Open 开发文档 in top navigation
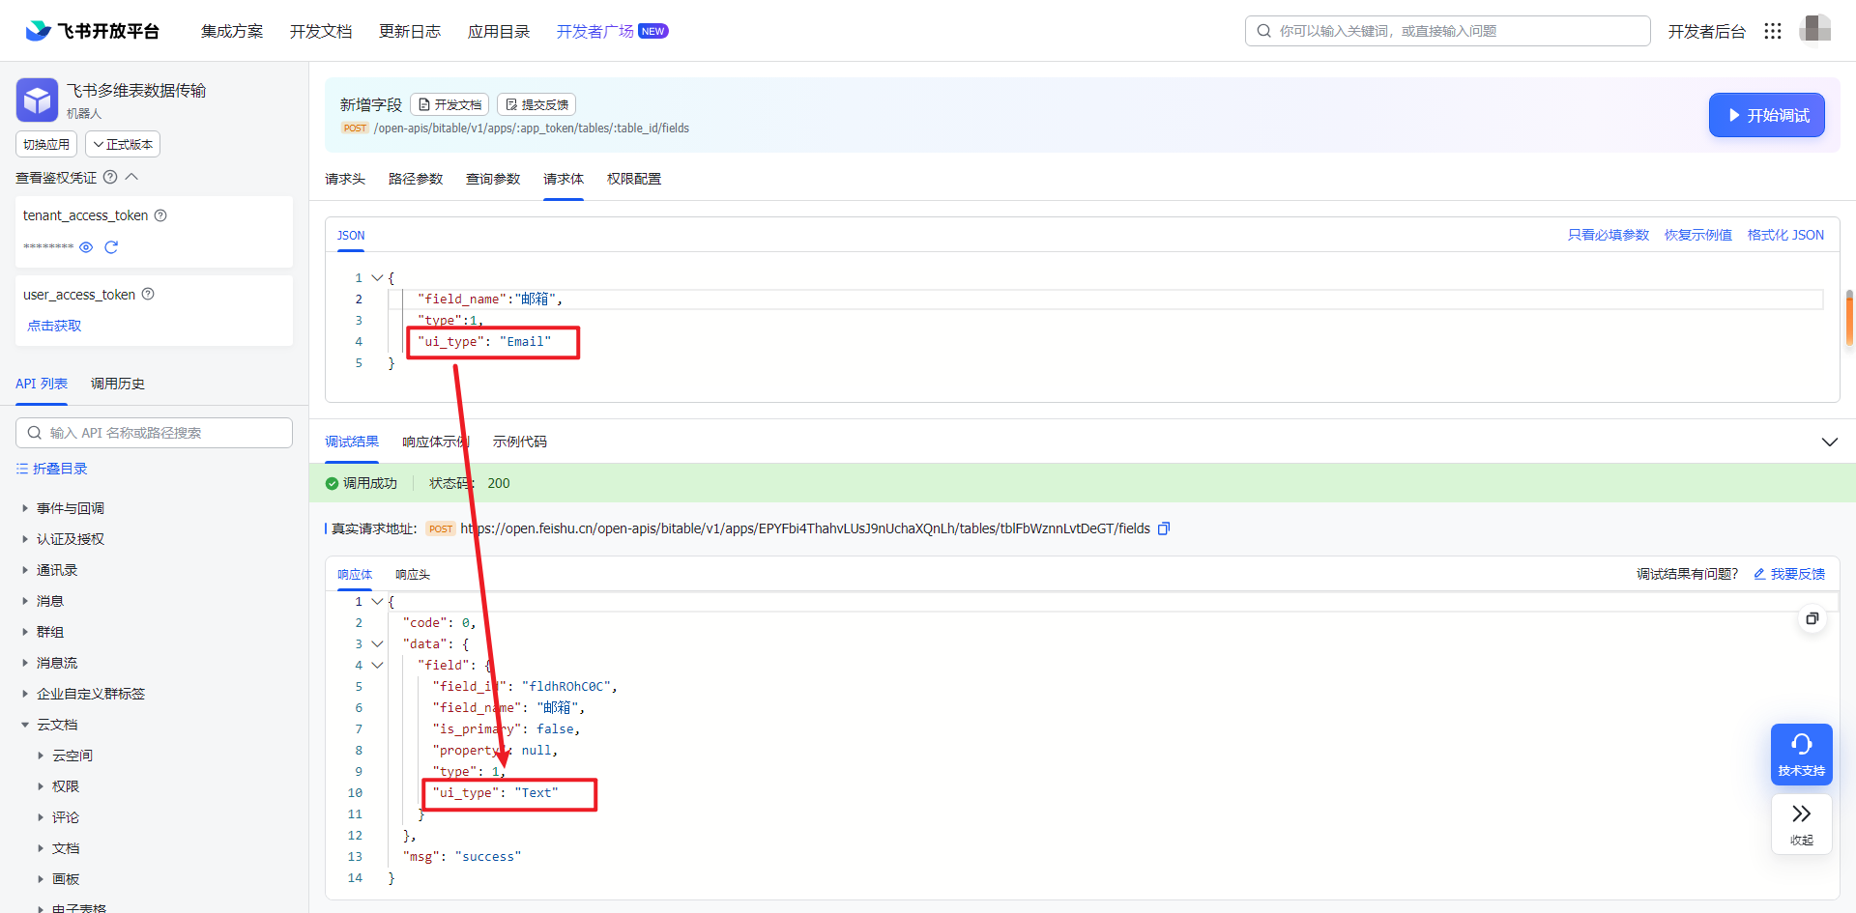 coord(321,31)
